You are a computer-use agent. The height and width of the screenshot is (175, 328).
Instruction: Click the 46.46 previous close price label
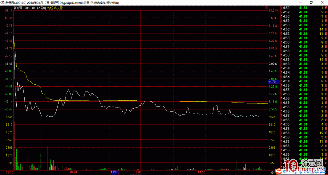[x=9, y=64]
